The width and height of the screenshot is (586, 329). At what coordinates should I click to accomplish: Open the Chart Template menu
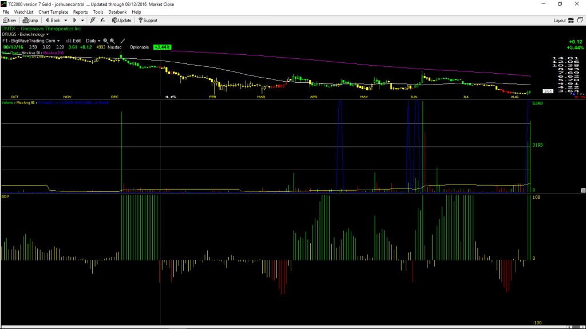53,12
